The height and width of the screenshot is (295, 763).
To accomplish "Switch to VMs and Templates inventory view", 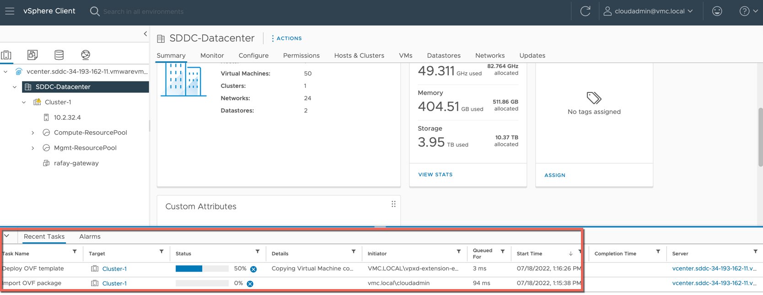I will coord(32,55).
